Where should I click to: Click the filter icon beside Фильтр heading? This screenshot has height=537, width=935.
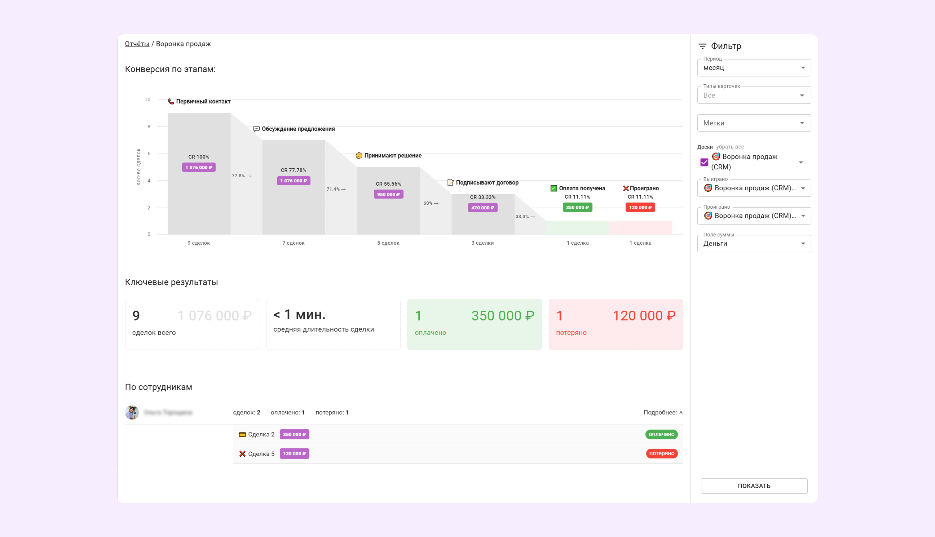tap(702, 46)
